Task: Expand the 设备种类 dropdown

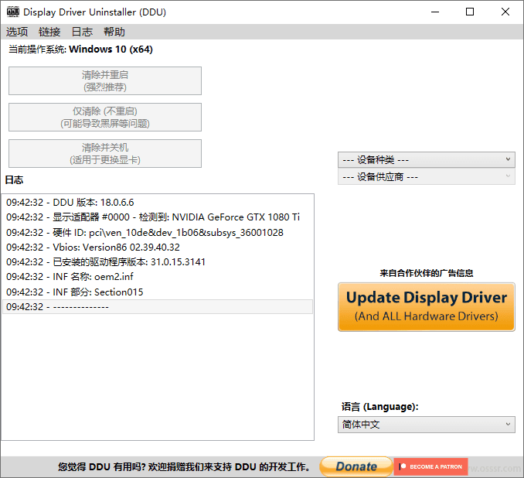Action: pos(426,159)
